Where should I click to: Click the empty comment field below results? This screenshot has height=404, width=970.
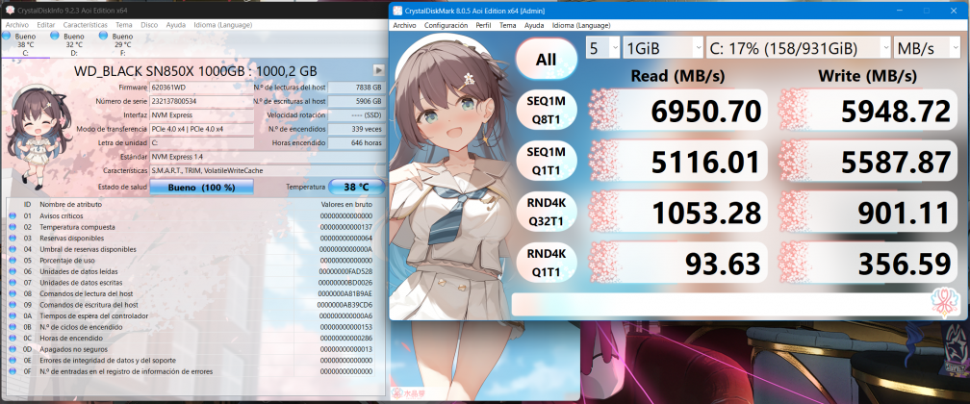click(721, 303)
